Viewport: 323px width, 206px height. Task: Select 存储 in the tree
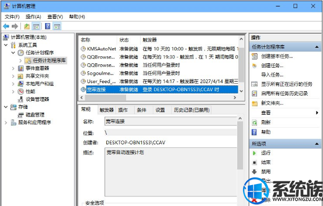(x=23, y=107)
